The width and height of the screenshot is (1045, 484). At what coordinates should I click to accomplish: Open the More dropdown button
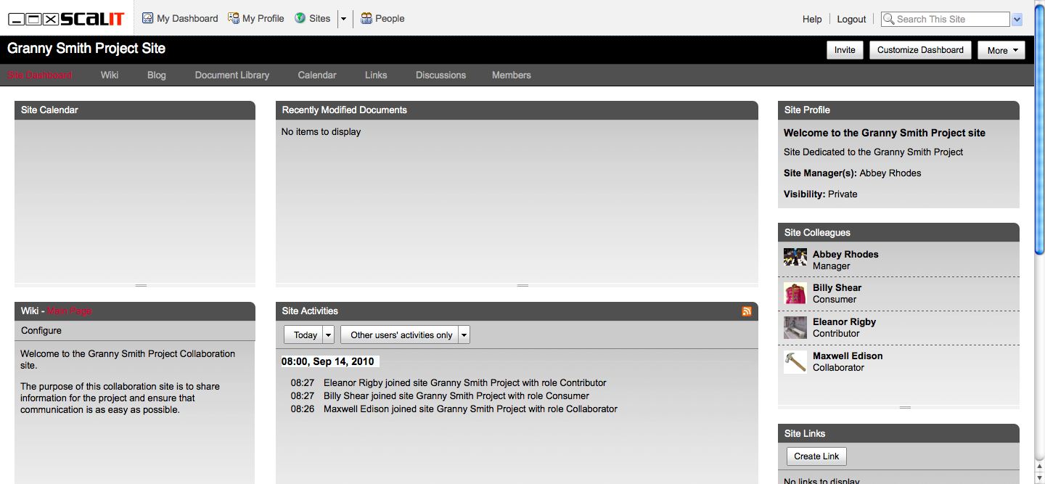(x=1001, y=50)
